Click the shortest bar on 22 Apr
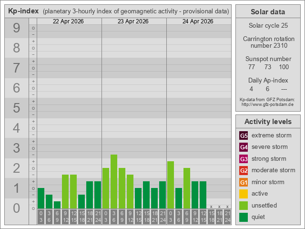This screenshot has height=229, width=305. [x=57, y=205]
